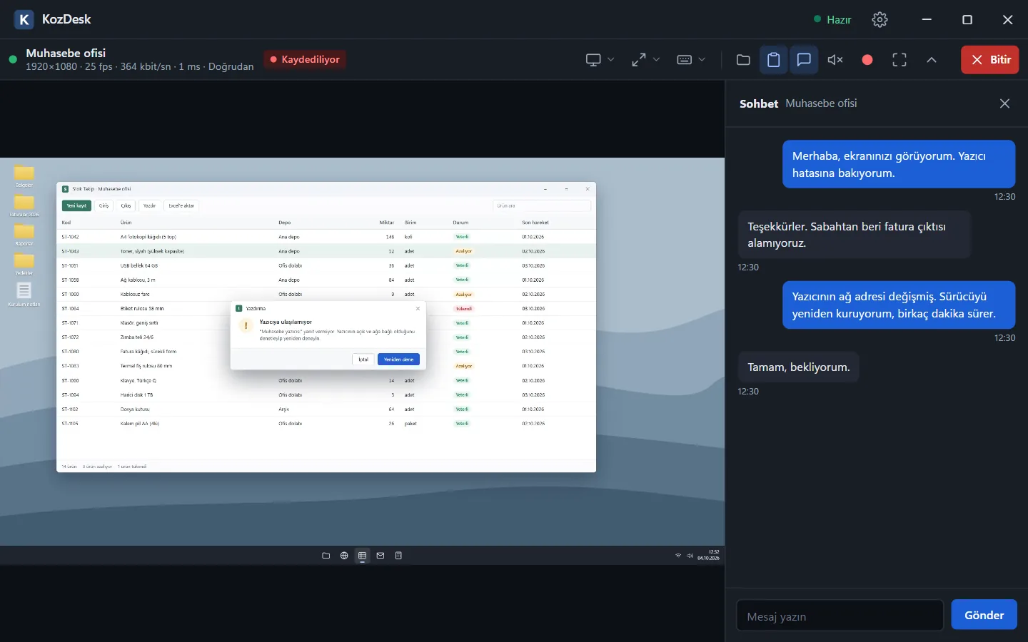The width and height of the screenshot is (1028, 642).
Task: Click the Yazdır button in Stok Takip
Action: pyautogui.click(x=149, y=205)
